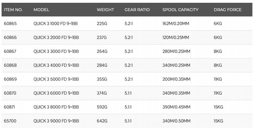This screenshot has width=253, height=128.
Task: Click the 642G weight cell
Action: tap(102, 121)
